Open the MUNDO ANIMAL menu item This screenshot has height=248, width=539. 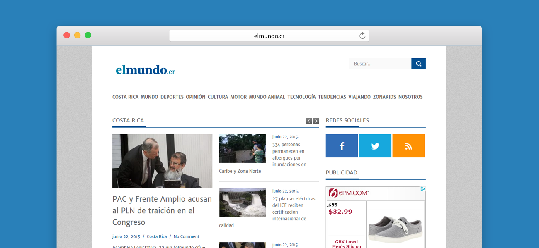267,97
